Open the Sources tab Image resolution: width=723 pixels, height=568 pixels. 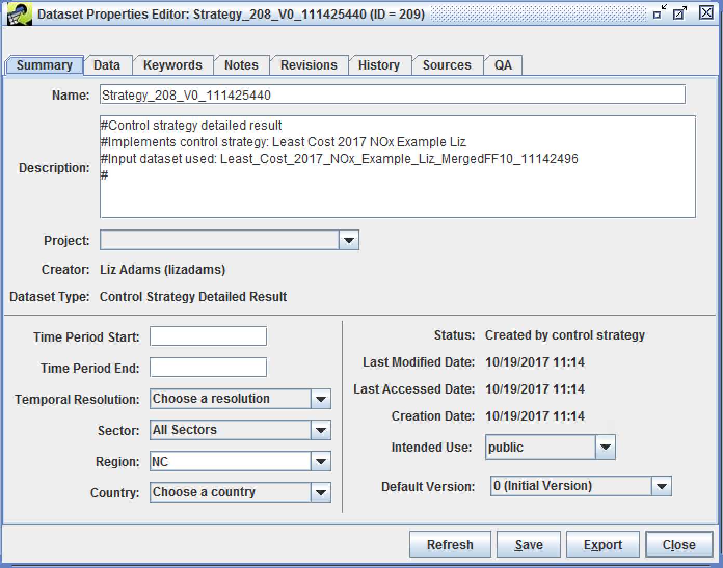[447, 65]
